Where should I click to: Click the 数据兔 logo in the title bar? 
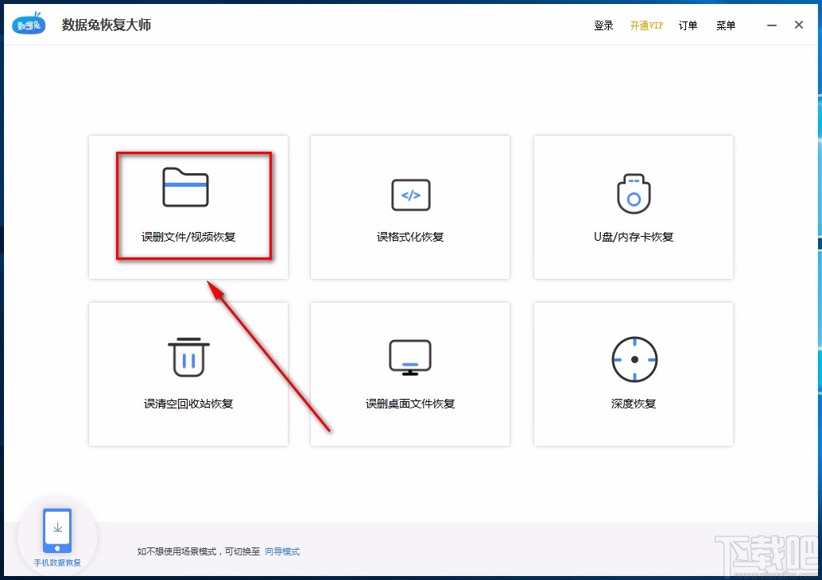(x=29, y=24)
